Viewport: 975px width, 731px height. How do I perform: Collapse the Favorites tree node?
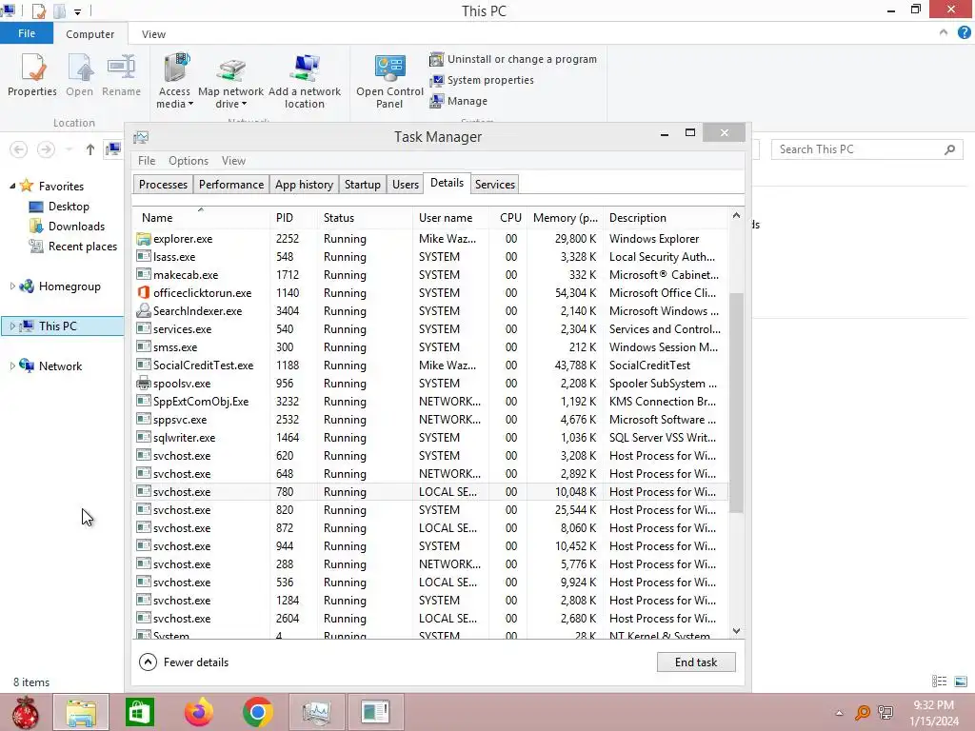coord(11,186)
